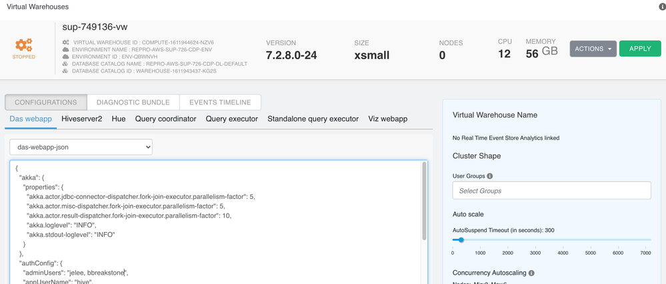The image size is (666, 284).
Task: Click the Database Catalog ID icon
Action: click(x=65, y=71)
